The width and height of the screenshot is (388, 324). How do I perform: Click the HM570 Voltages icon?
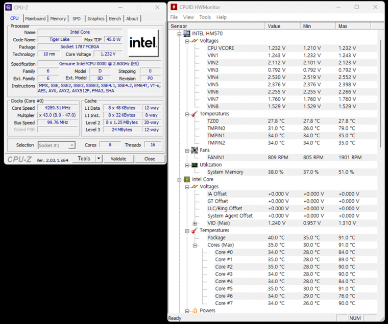point(195,41)
